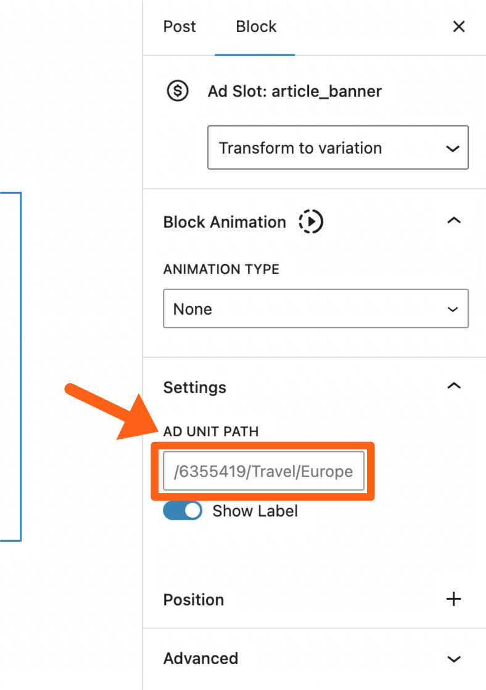
Task: Collapse Settings panel using its up chevron
Action: coord(454,387)
